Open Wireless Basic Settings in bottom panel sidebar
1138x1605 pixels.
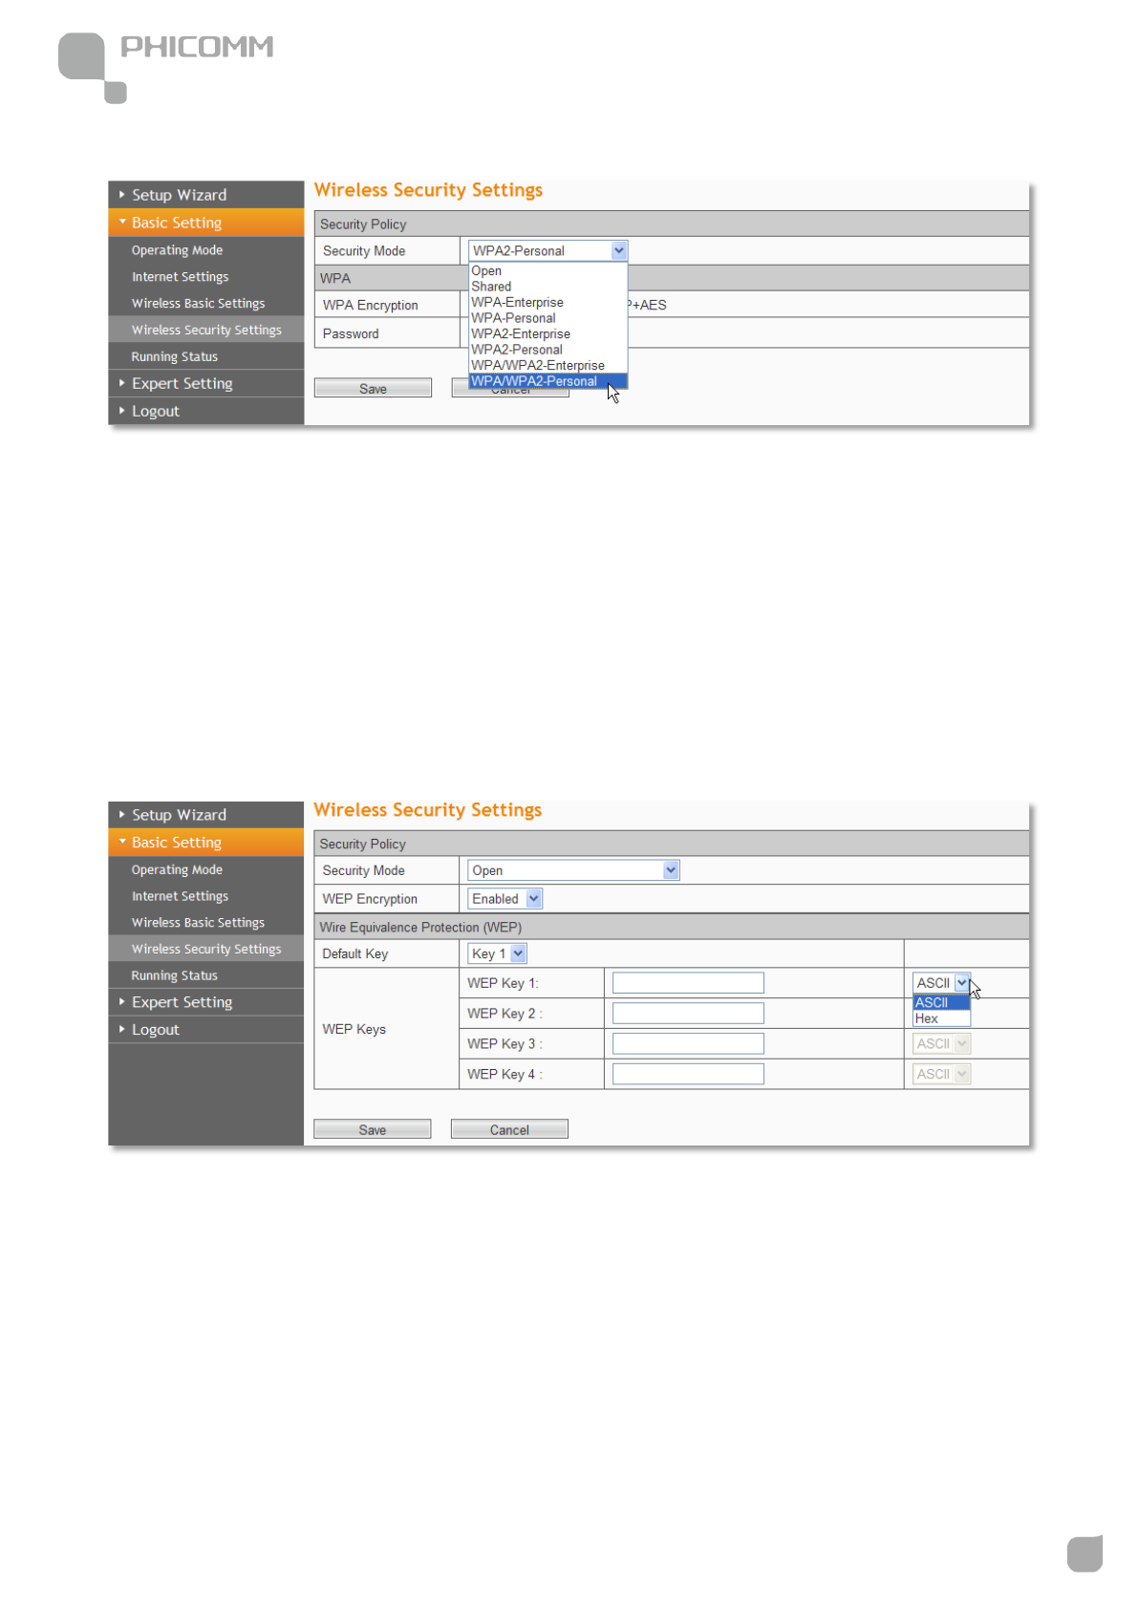tap(205, 923)
